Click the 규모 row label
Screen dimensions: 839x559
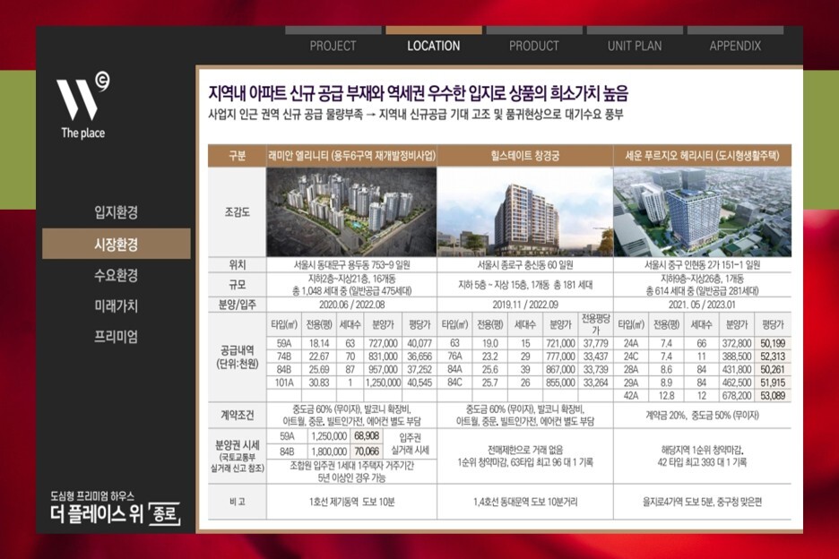click(x=237, y=285)
